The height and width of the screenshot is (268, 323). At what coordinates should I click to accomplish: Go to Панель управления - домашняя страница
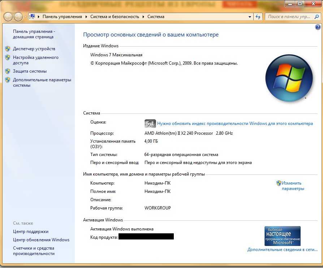coord(34,34)
